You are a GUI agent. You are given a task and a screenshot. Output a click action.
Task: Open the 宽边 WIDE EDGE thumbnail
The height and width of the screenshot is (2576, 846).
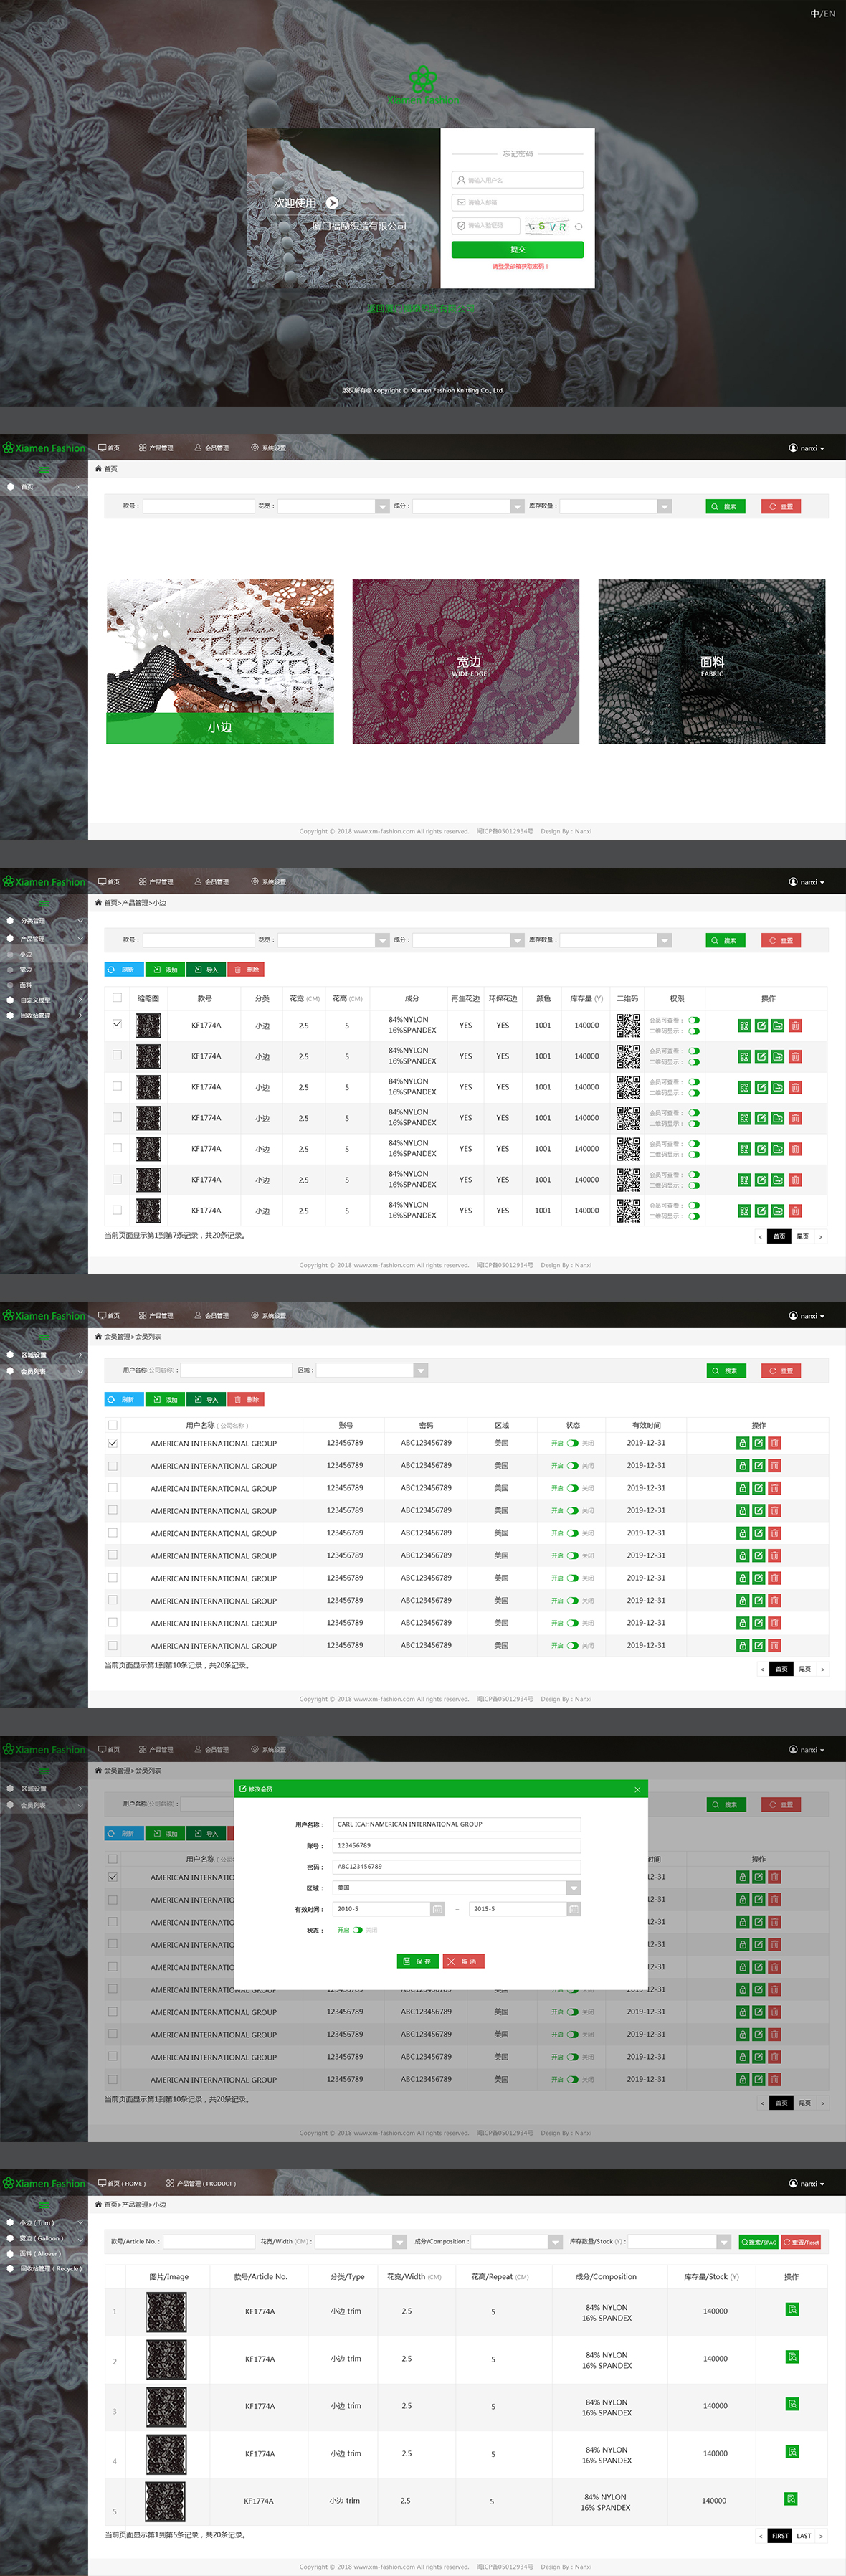tap(465, 661)
